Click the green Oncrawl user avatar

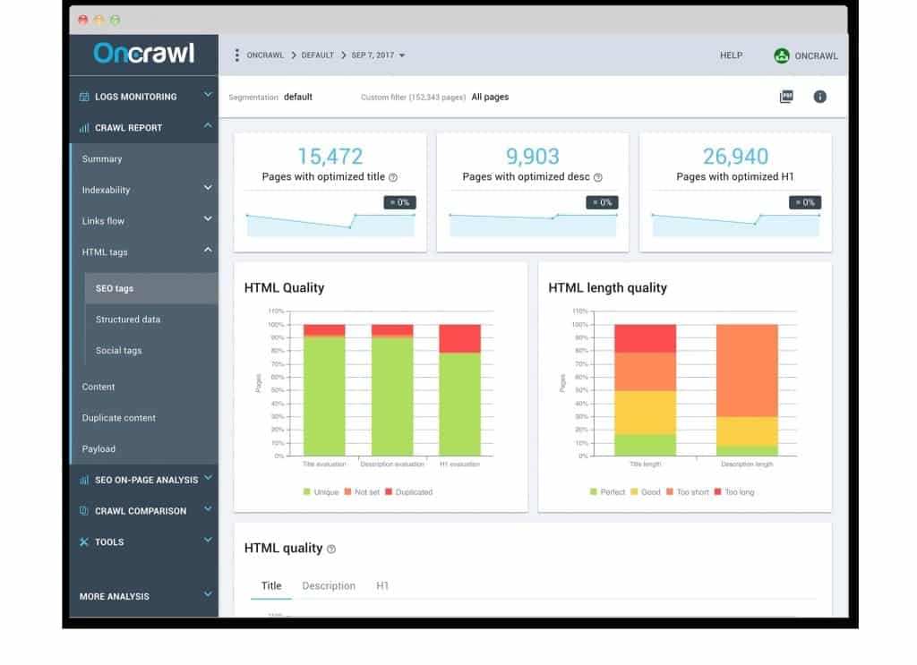(782, 55)
